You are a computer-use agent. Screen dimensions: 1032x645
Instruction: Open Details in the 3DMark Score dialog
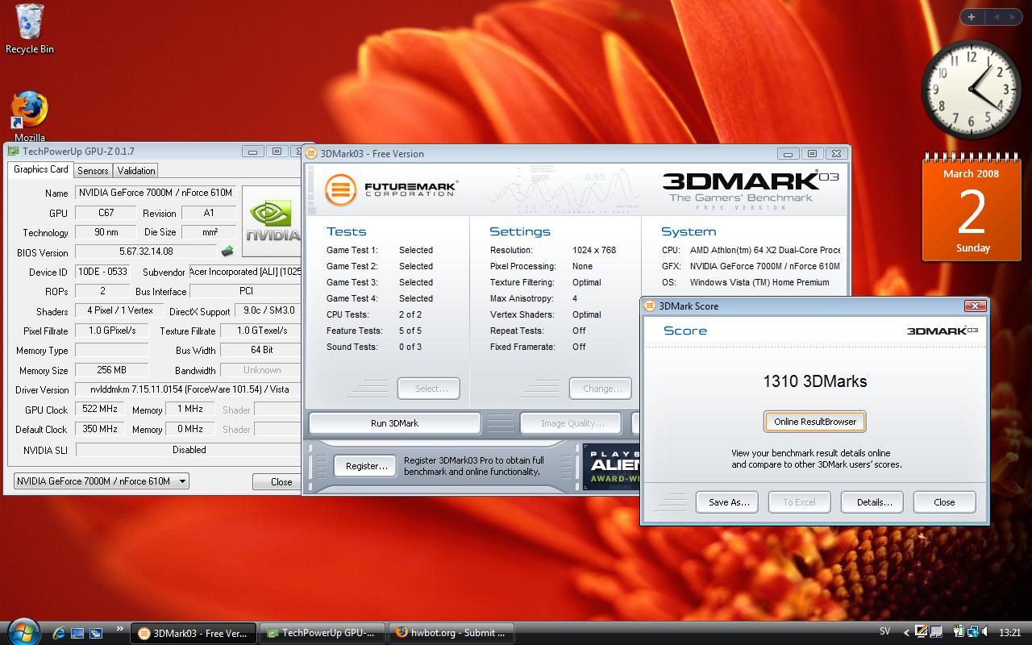pyautogui.click(x=874, y=502)
